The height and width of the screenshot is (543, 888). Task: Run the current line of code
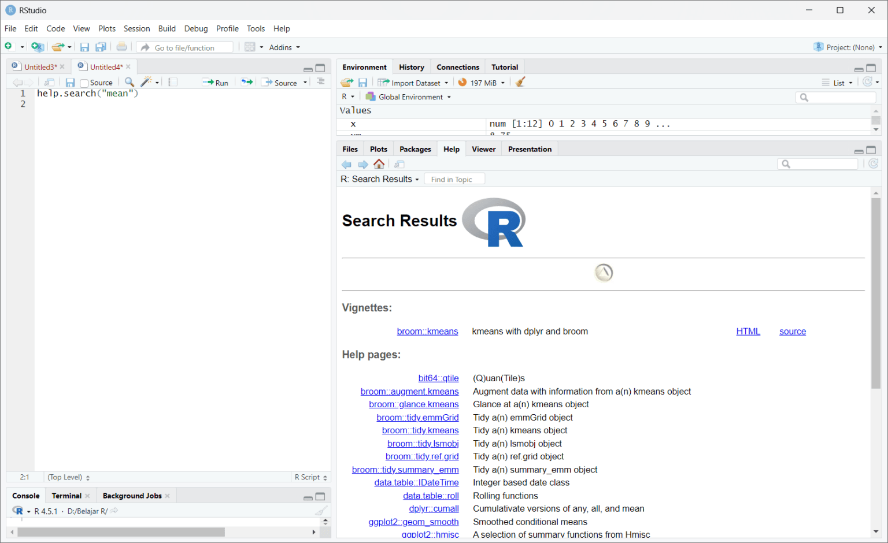[215, 83]
